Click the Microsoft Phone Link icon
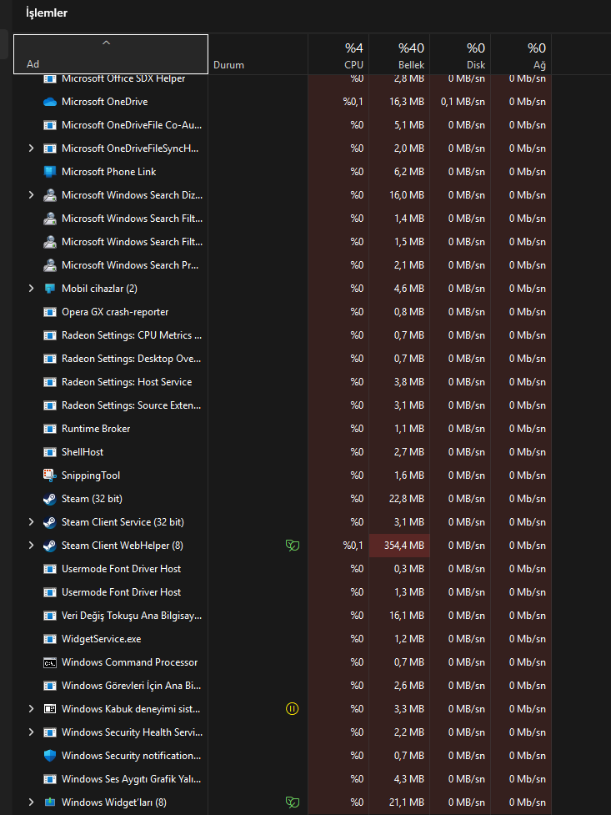The image size is (611, 815). click(x=50, y=172)
